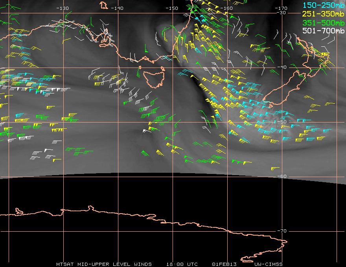The image size is (346, 267).
Task: Click the -130 longitude label
Action: click(x=63, y=8)
